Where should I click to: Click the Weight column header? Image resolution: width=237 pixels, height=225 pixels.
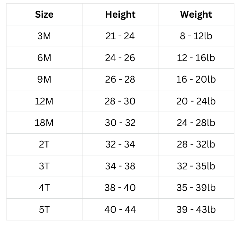(196, 14)
